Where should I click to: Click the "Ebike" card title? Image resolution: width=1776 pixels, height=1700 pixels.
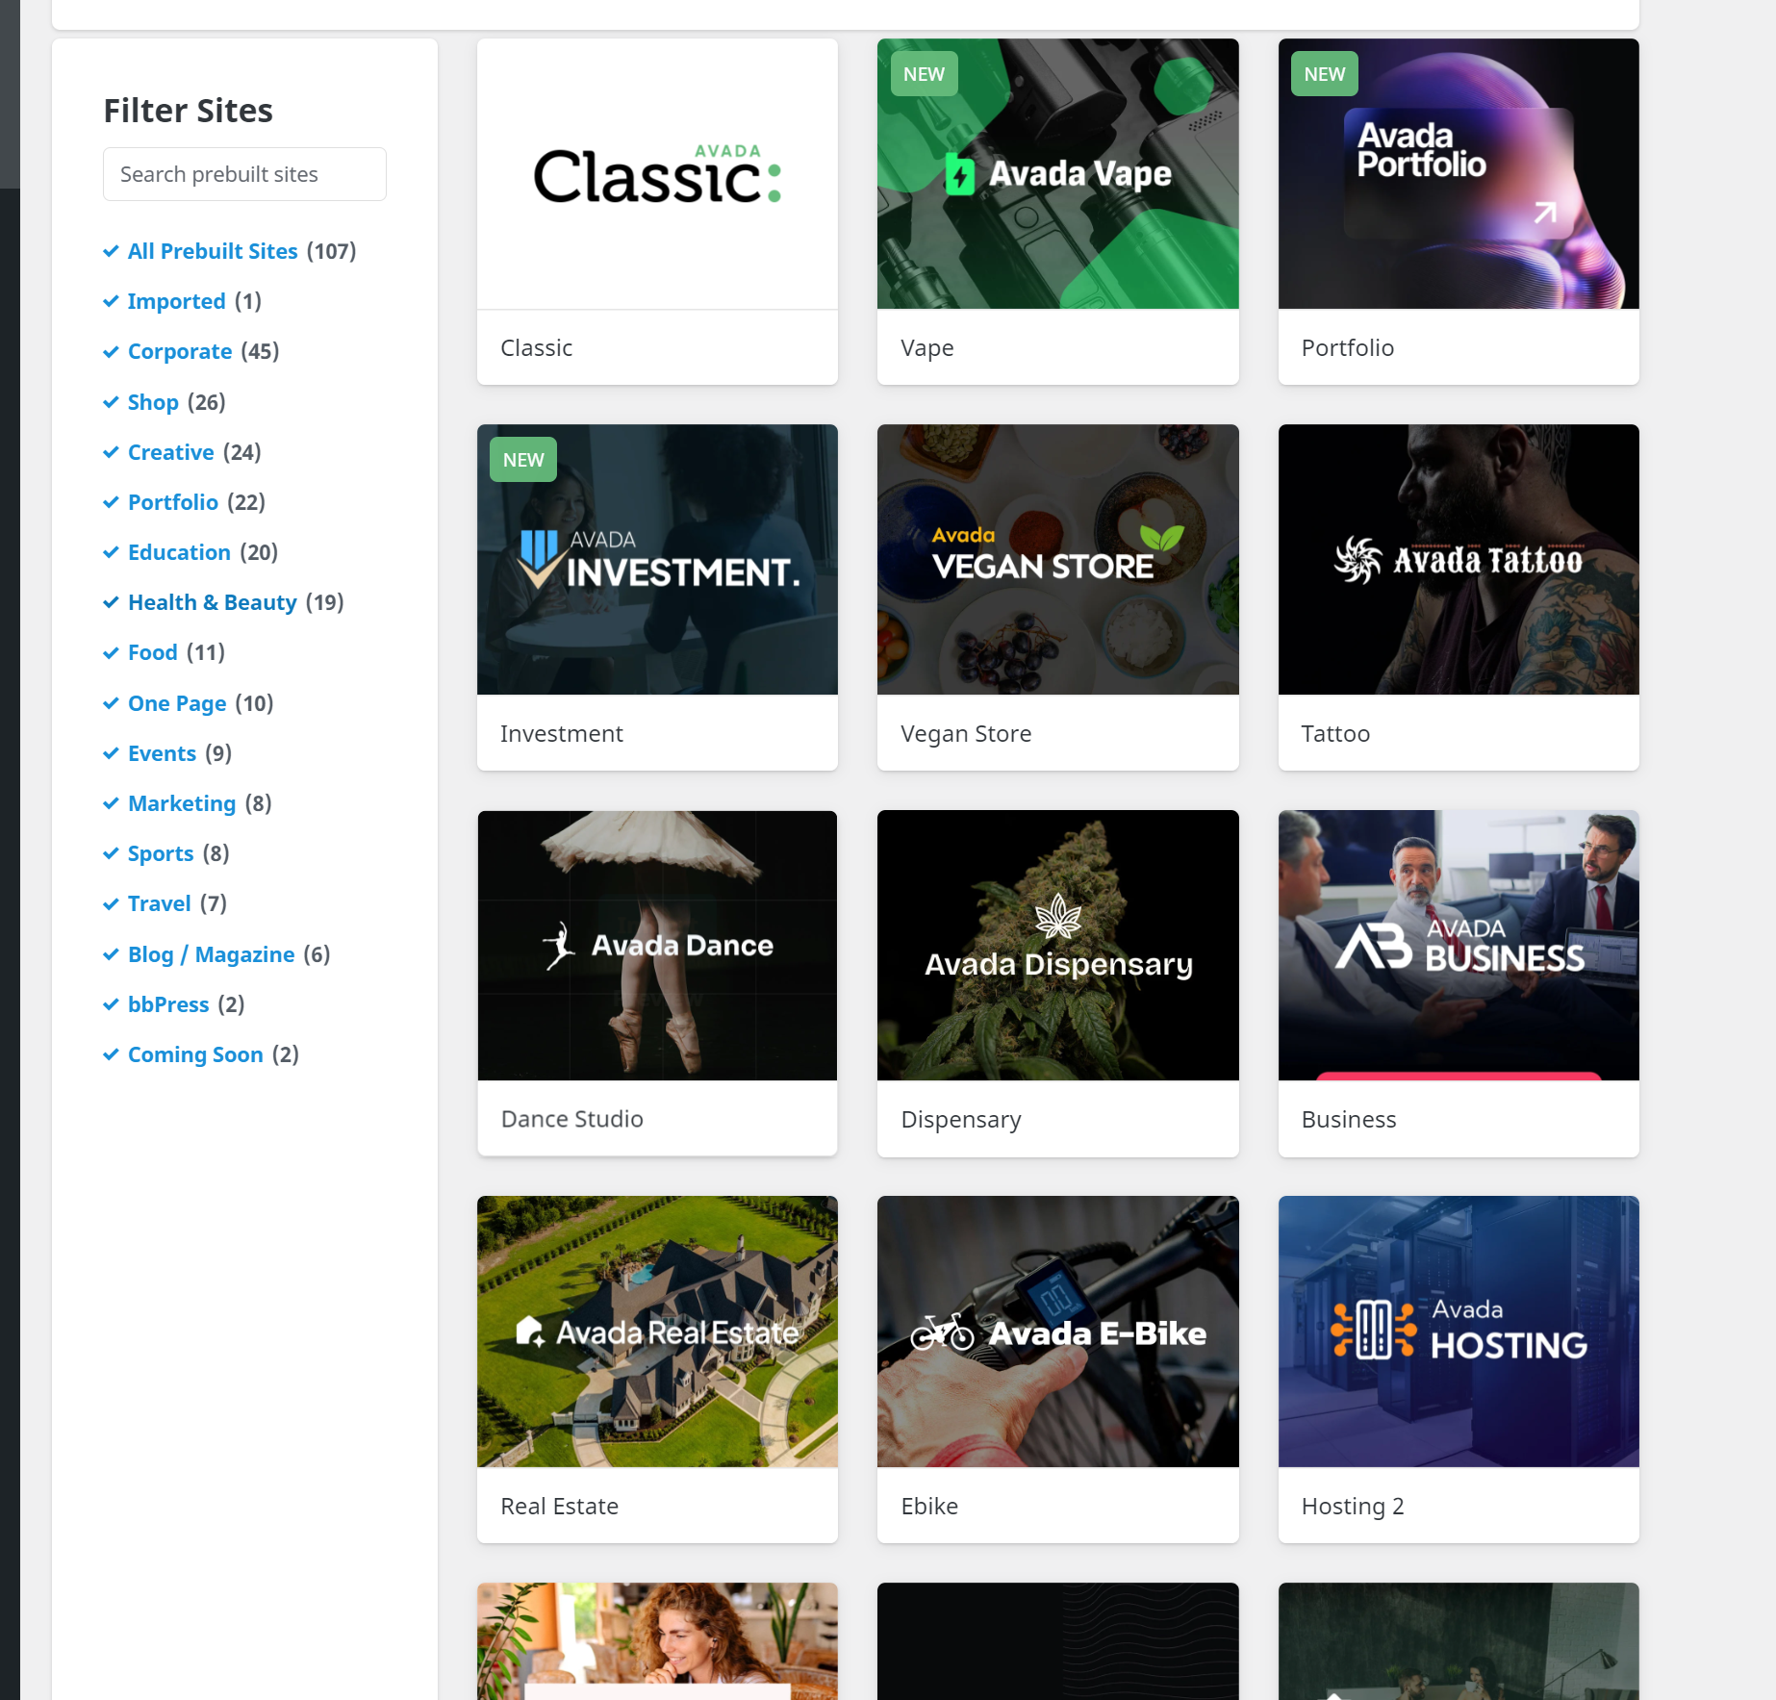tap(929, 1506)
